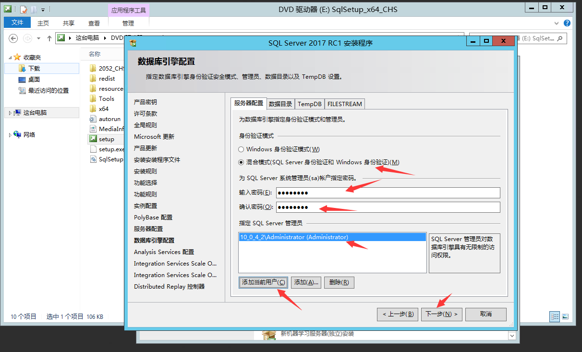Image resolution: width=582 pixels, height=352 pixels.
Task: Select the Tools folder icon
Action: click(x=93, y=98)
